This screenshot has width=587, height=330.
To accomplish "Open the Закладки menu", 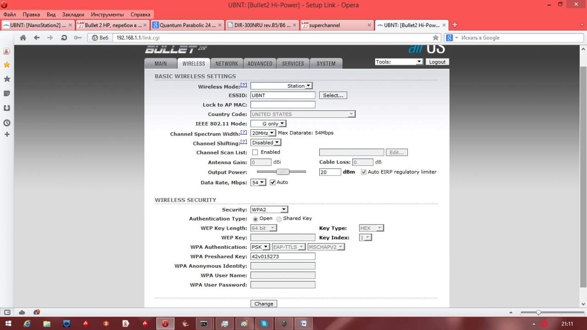I will pyautogui.click(x=73, y=14).
